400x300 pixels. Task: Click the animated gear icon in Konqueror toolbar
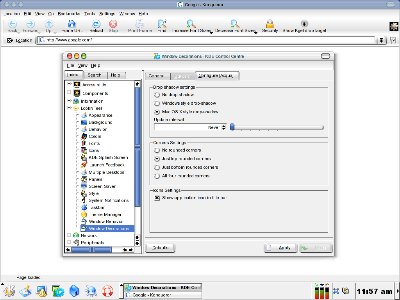pos(394,26)
